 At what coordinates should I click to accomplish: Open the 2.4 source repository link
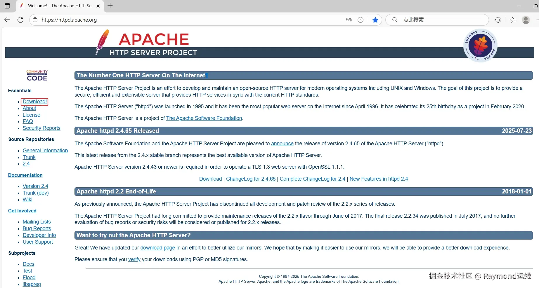(x=26, y=164)
